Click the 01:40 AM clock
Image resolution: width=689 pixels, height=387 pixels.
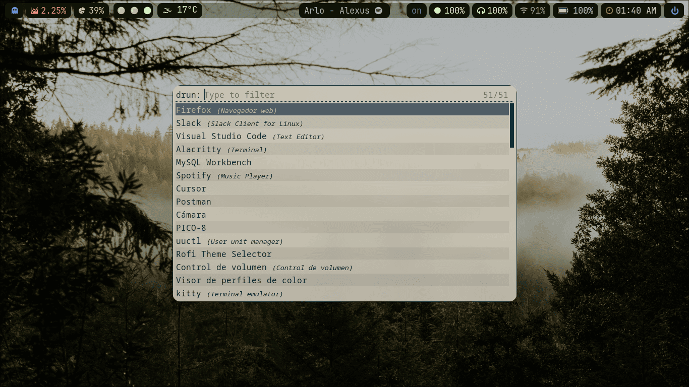(x=630, y=11)
